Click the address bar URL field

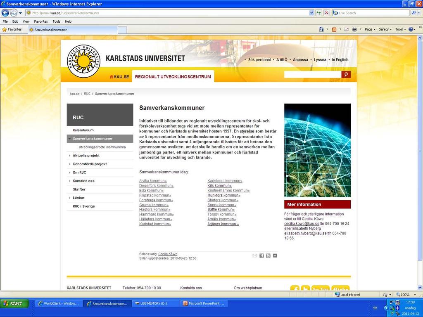point(167,13)
